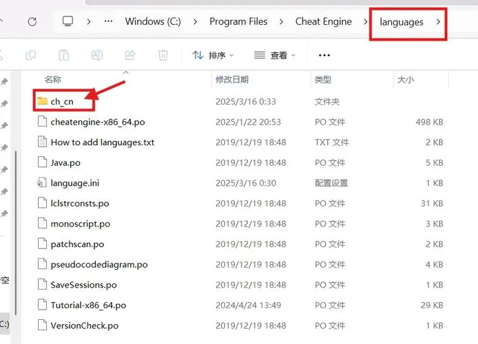The height and width of the screenshot is (344, 478).
Task: Click the 2025/3/16 0:33 date of ch_cn
Action: 245,102
